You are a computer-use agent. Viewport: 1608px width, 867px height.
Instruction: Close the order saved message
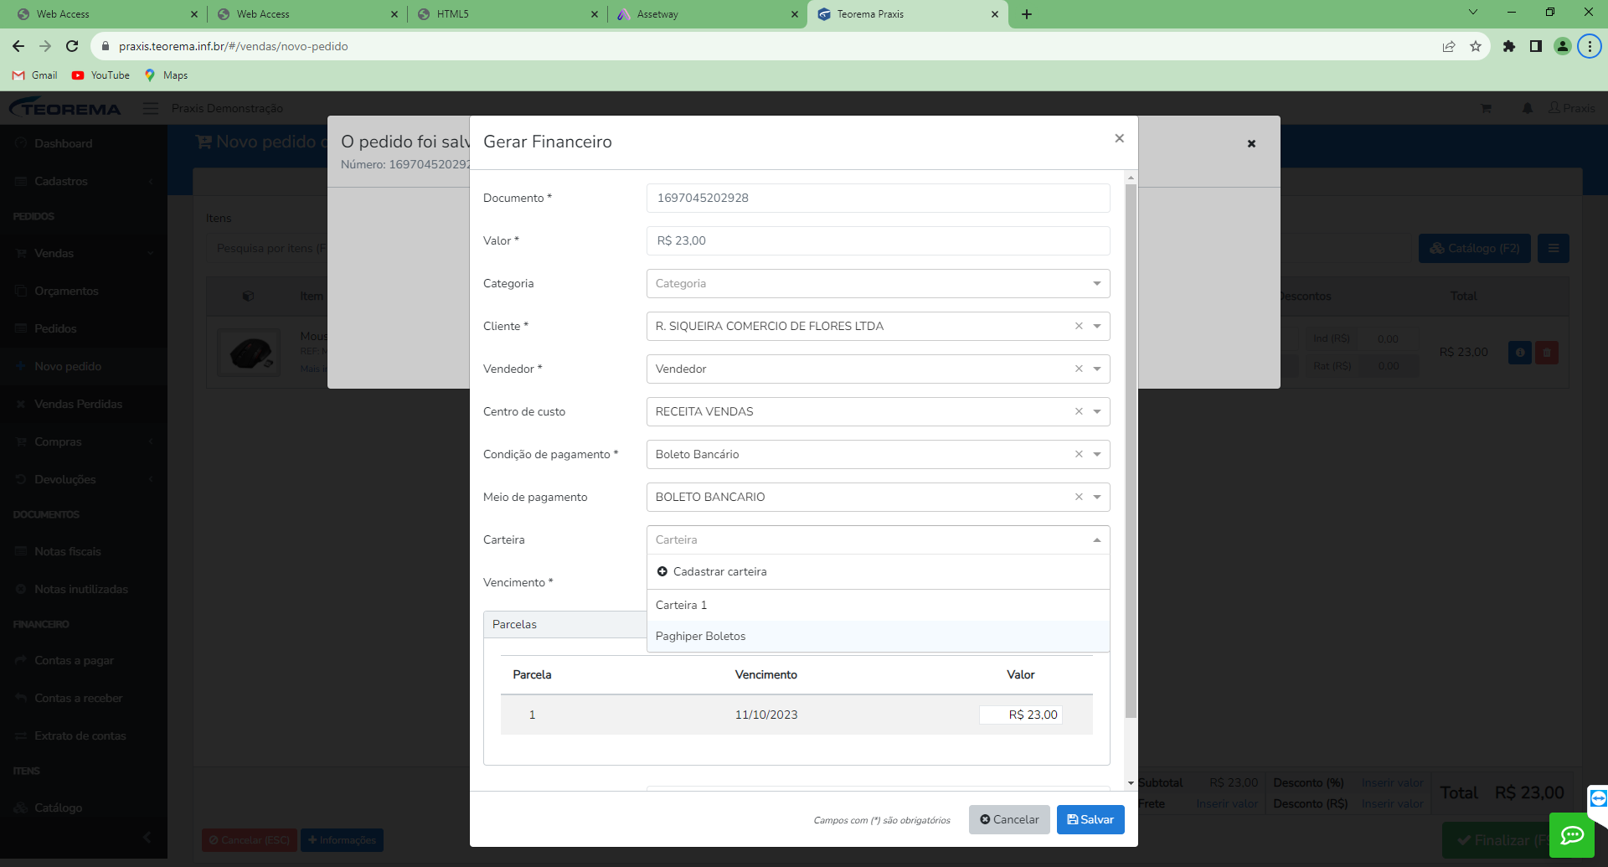1251,143
